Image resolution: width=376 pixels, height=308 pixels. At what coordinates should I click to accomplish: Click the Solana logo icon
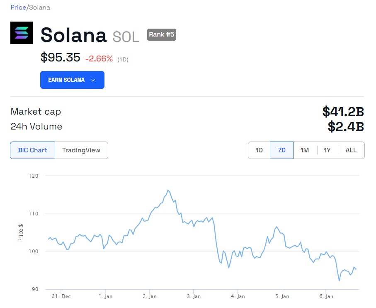(21, 33)
